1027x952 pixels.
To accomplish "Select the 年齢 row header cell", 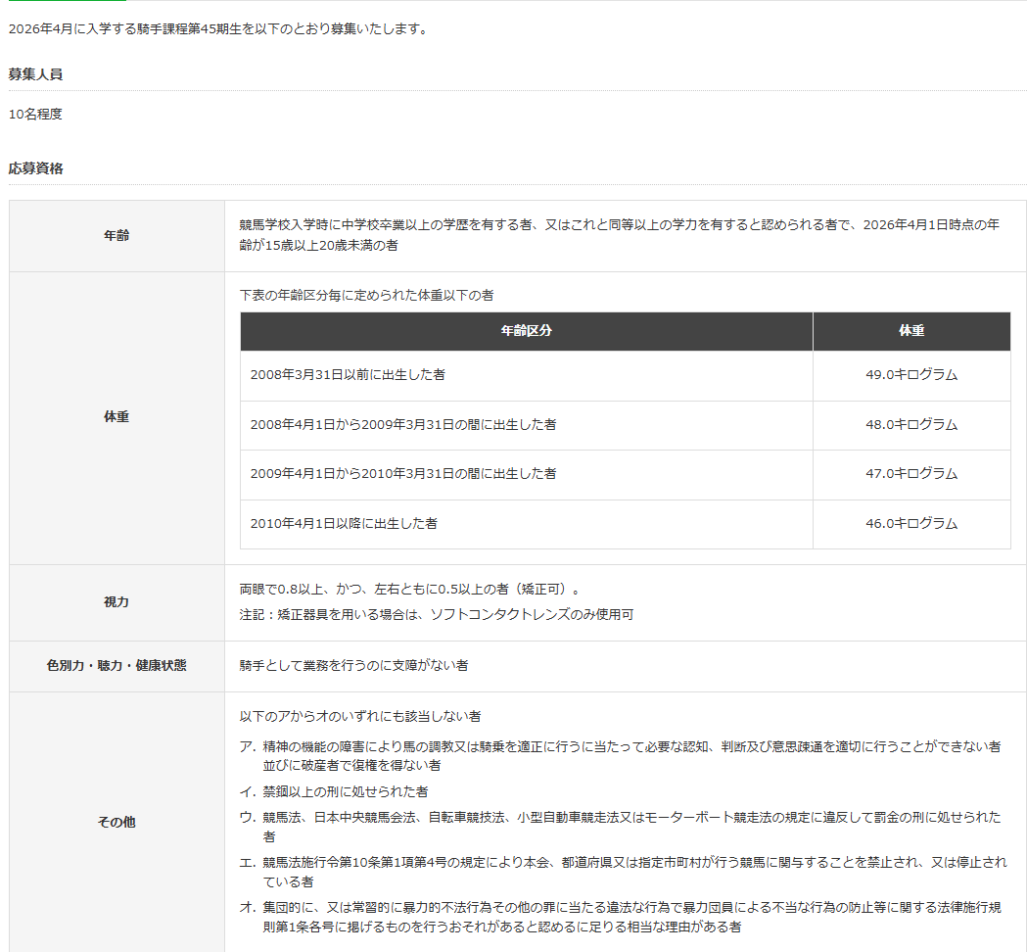I will [117, 236].
